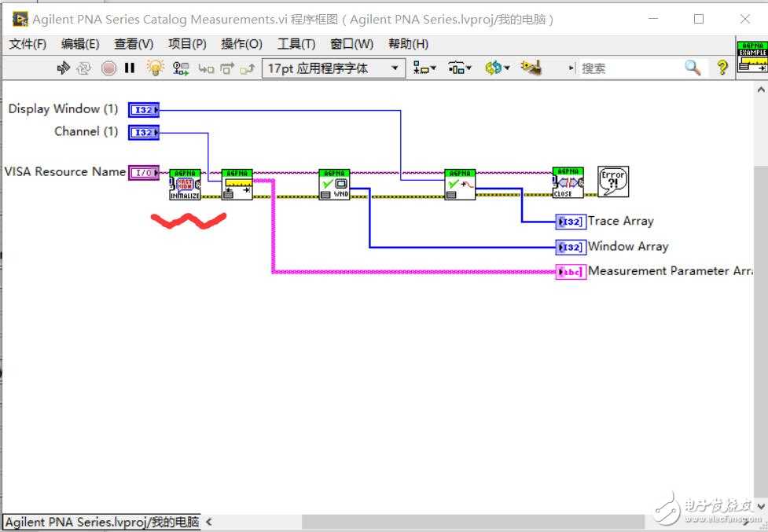Select the Channel I32 terminal
The width and height of the screenshot is (768, 532).
[144, 132]
